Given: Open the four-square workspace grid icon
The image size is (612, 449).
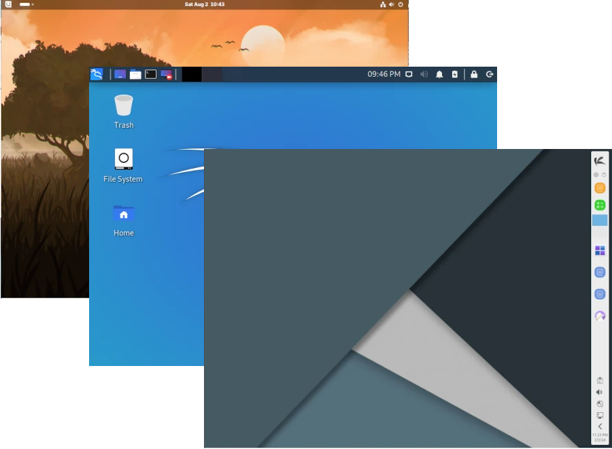Looking at the screenshot, I should click(x=600, y=250).
